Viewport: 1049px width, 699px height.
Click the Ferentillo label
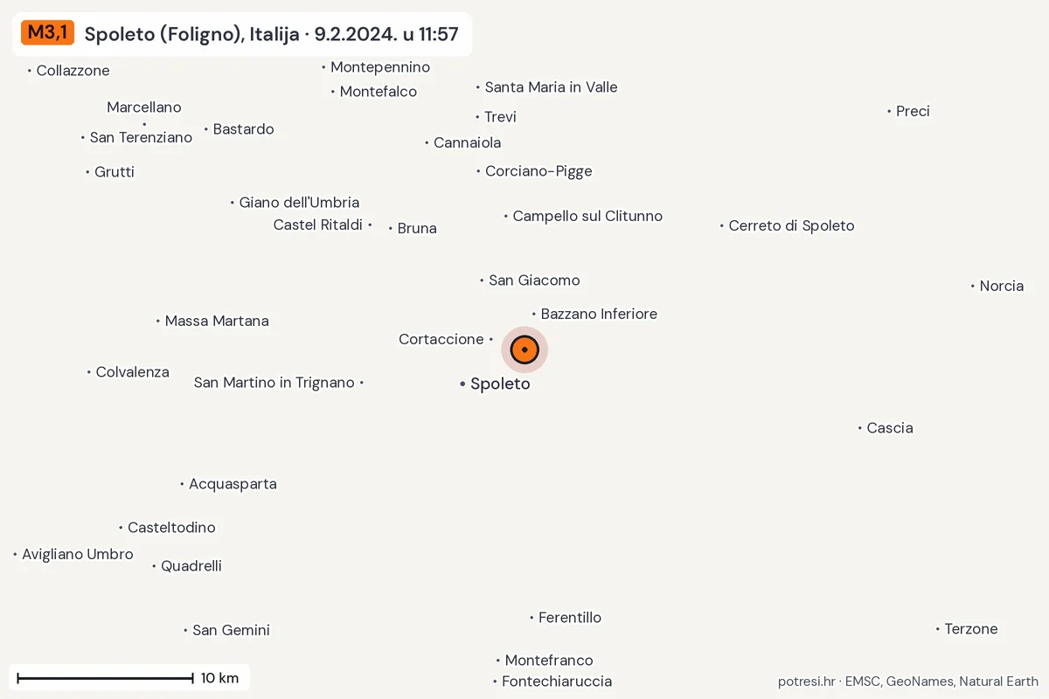[570, 618]
